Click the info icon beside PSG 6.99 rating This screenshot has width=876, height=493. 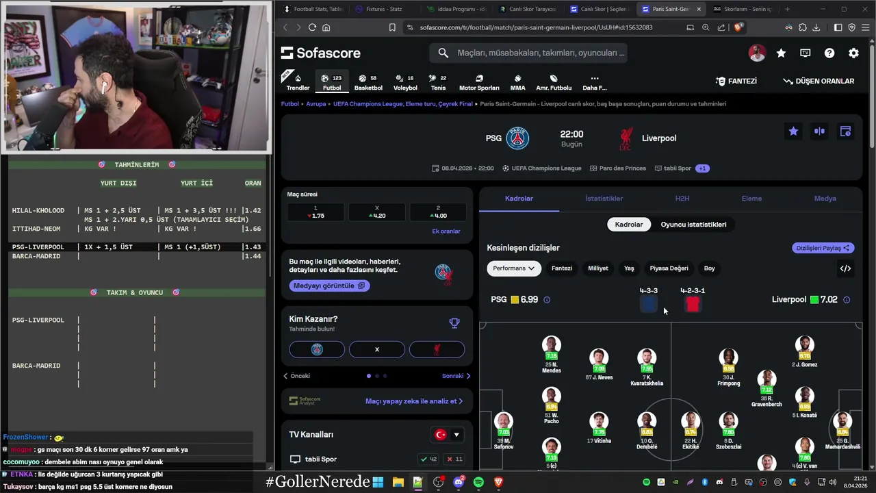point(546,300)
